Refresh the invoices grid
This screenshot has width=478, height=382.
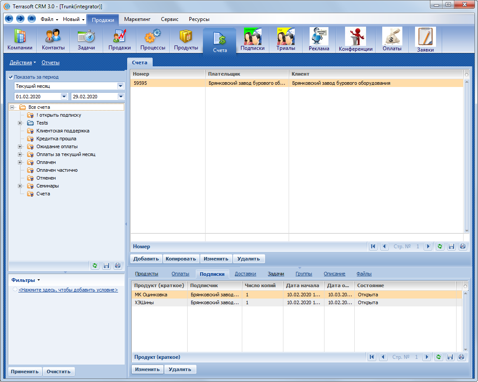(x=440, y=247)
